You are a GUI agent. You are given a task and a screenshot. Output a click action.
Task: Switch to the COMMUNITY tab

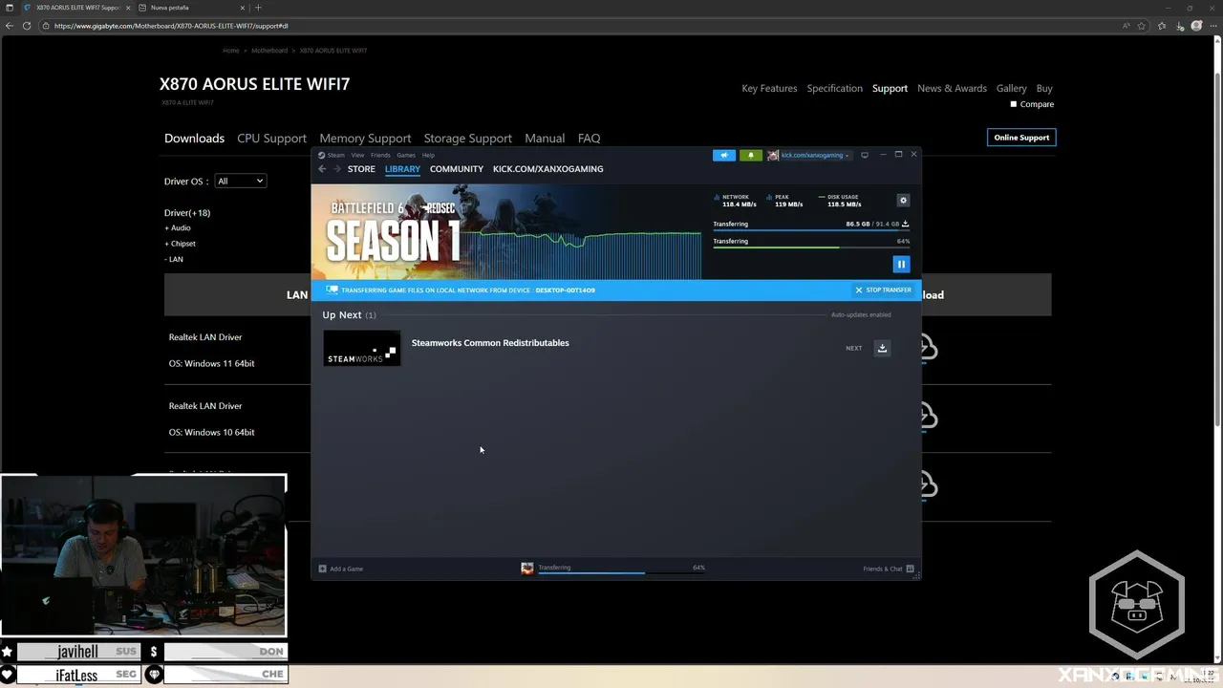pyautogui.click(x=457, y=169)
